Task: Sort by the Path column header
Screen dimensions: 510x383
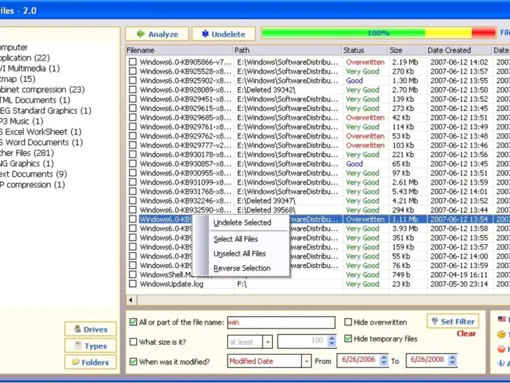Action: click(x=288, y=50)
